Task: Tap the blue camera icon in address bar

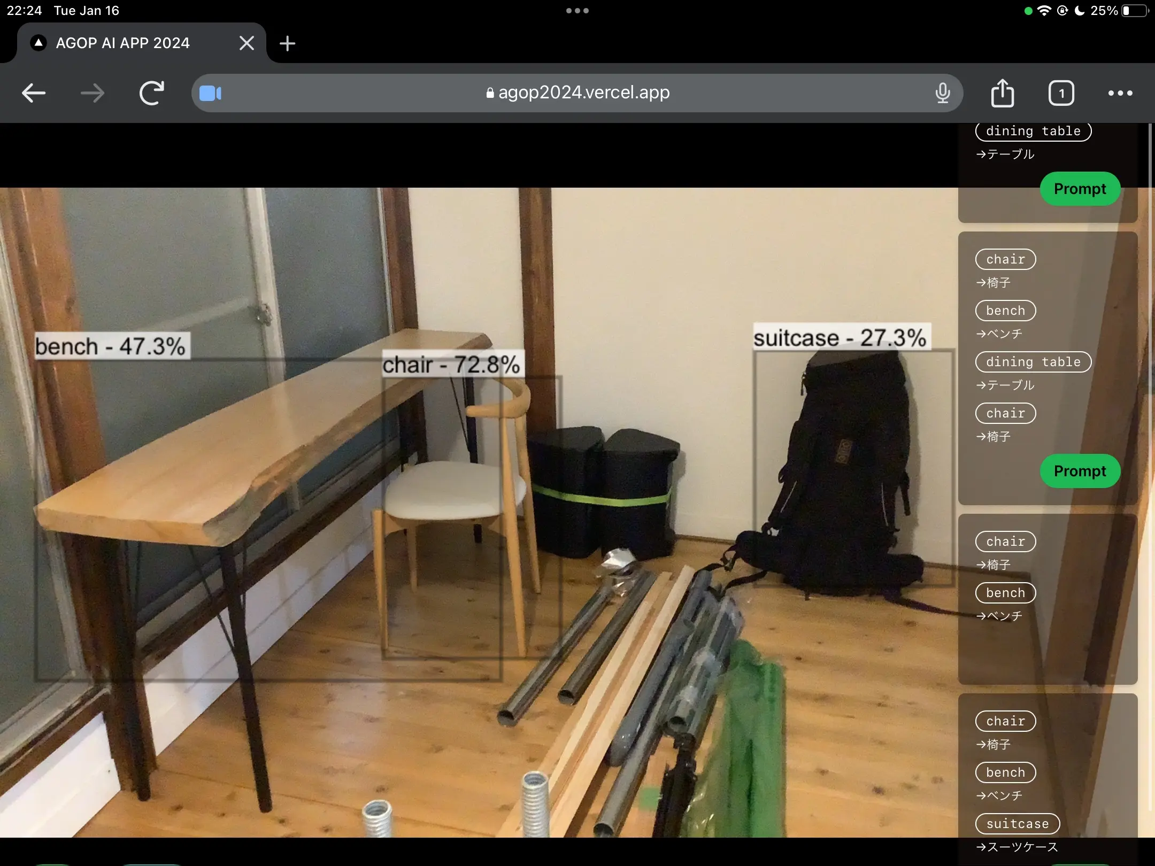Action: [210, 93]
